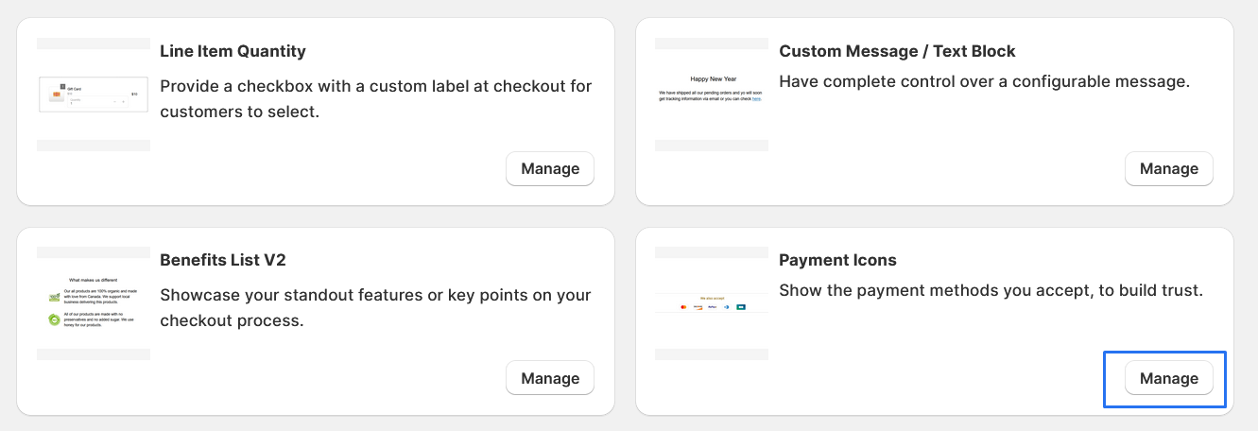Click the 'here' link in the Happy New Year preview
Image resolution: width=1258 pixels, height=431 pixels.
pos(756,98)
